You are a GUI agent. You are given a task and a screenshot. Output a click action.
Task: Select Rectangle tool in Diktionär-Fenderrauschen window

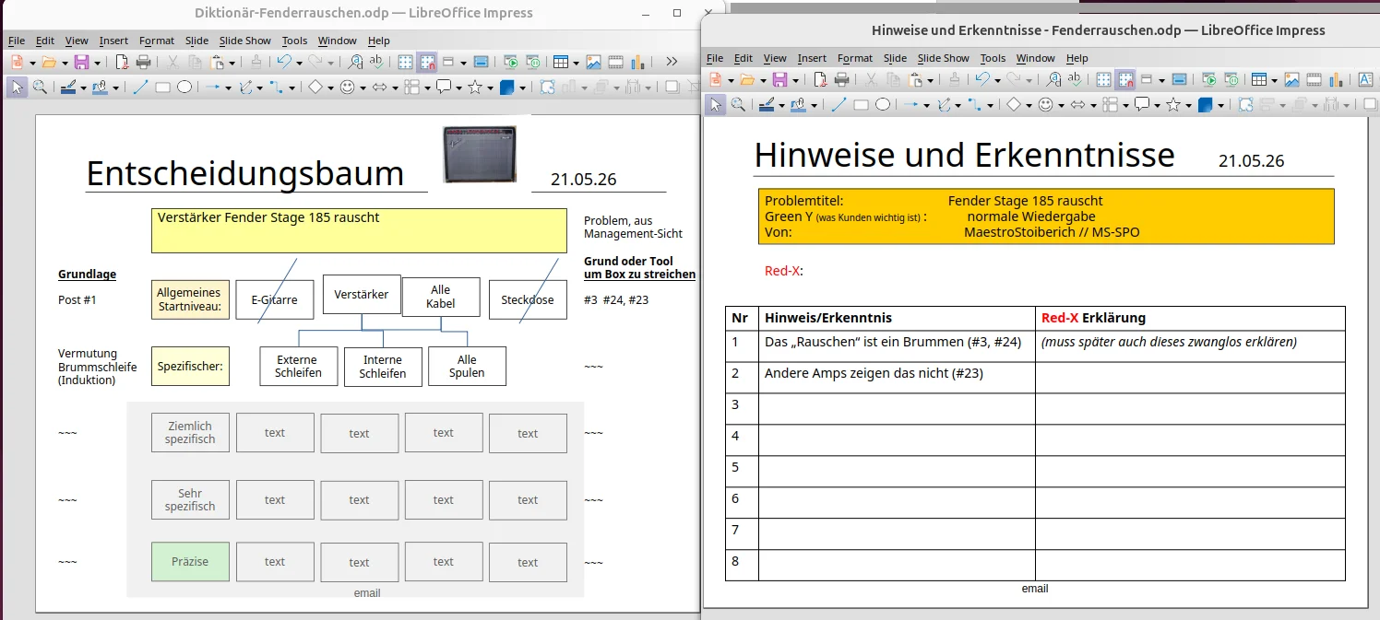pyautogui.click(x=163, y=88)
